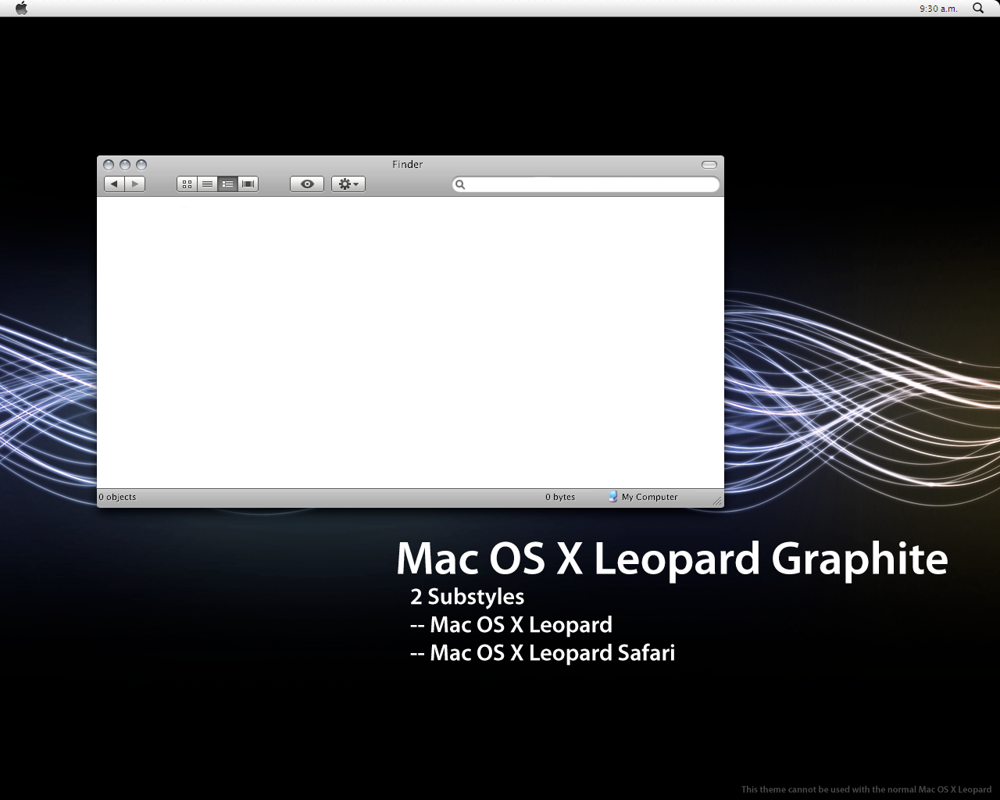This screenshot has width=1000, height=800.
Task: Focus the Finder search field
Action: pos(586,184)
